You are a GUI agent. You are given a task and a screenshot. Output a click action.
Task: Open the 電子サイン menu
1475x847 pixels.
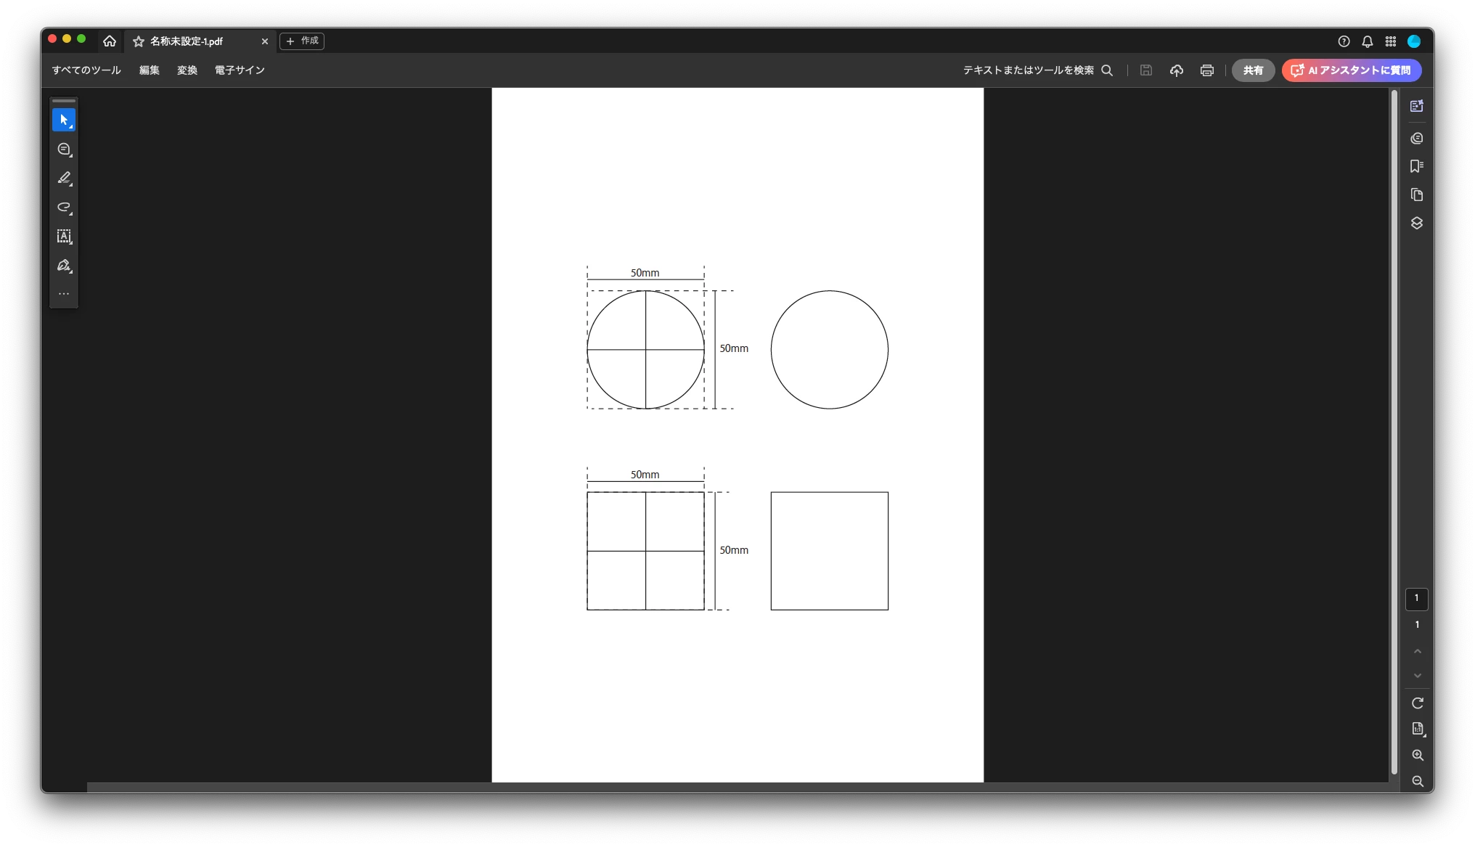[x=240, y=70]
